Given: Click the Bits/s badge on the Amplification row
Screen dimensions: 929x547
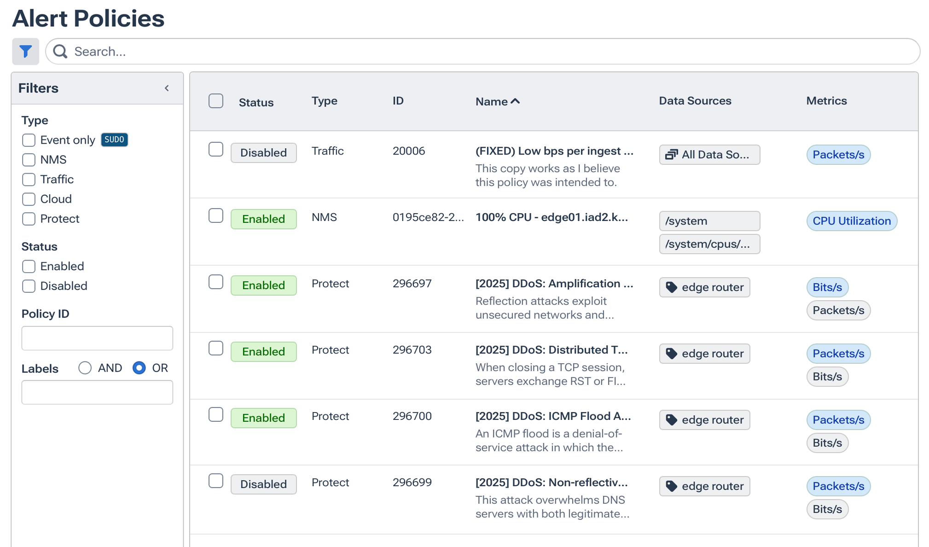Looking at the screenshot, I should (827, 287).
